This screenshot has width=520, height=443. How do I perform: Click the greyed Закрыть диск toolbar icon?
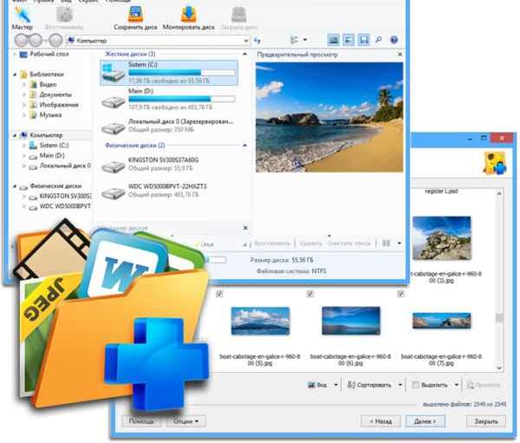point(239,16)
